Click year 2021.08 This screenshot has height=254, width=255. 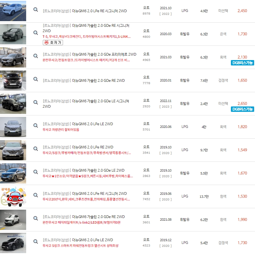pos(166,220)
